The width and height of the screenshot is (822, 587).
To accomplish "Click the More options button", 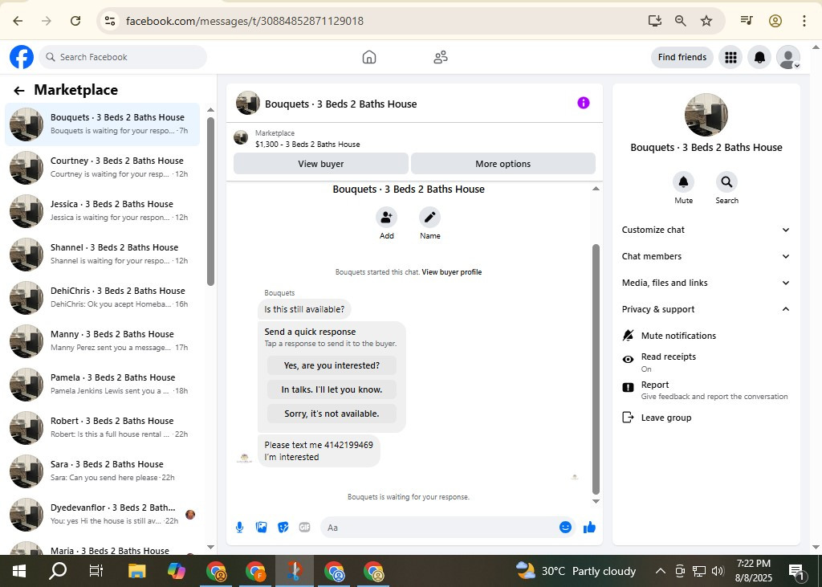I will 503,164.
